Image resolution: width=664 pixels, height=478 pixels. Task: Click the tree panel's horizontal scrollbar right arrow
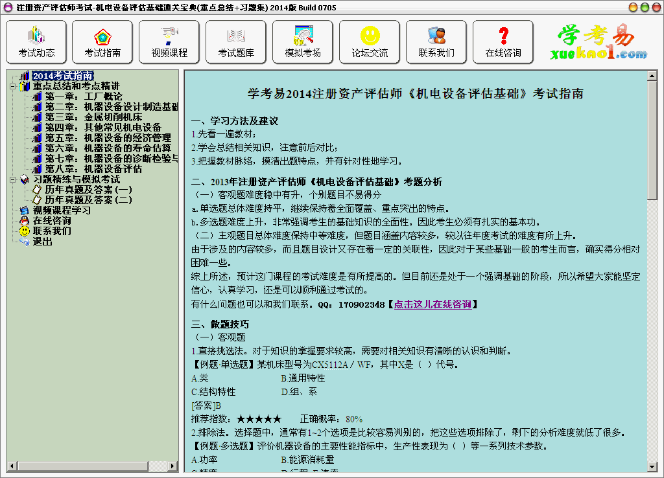tap(173, 466)
